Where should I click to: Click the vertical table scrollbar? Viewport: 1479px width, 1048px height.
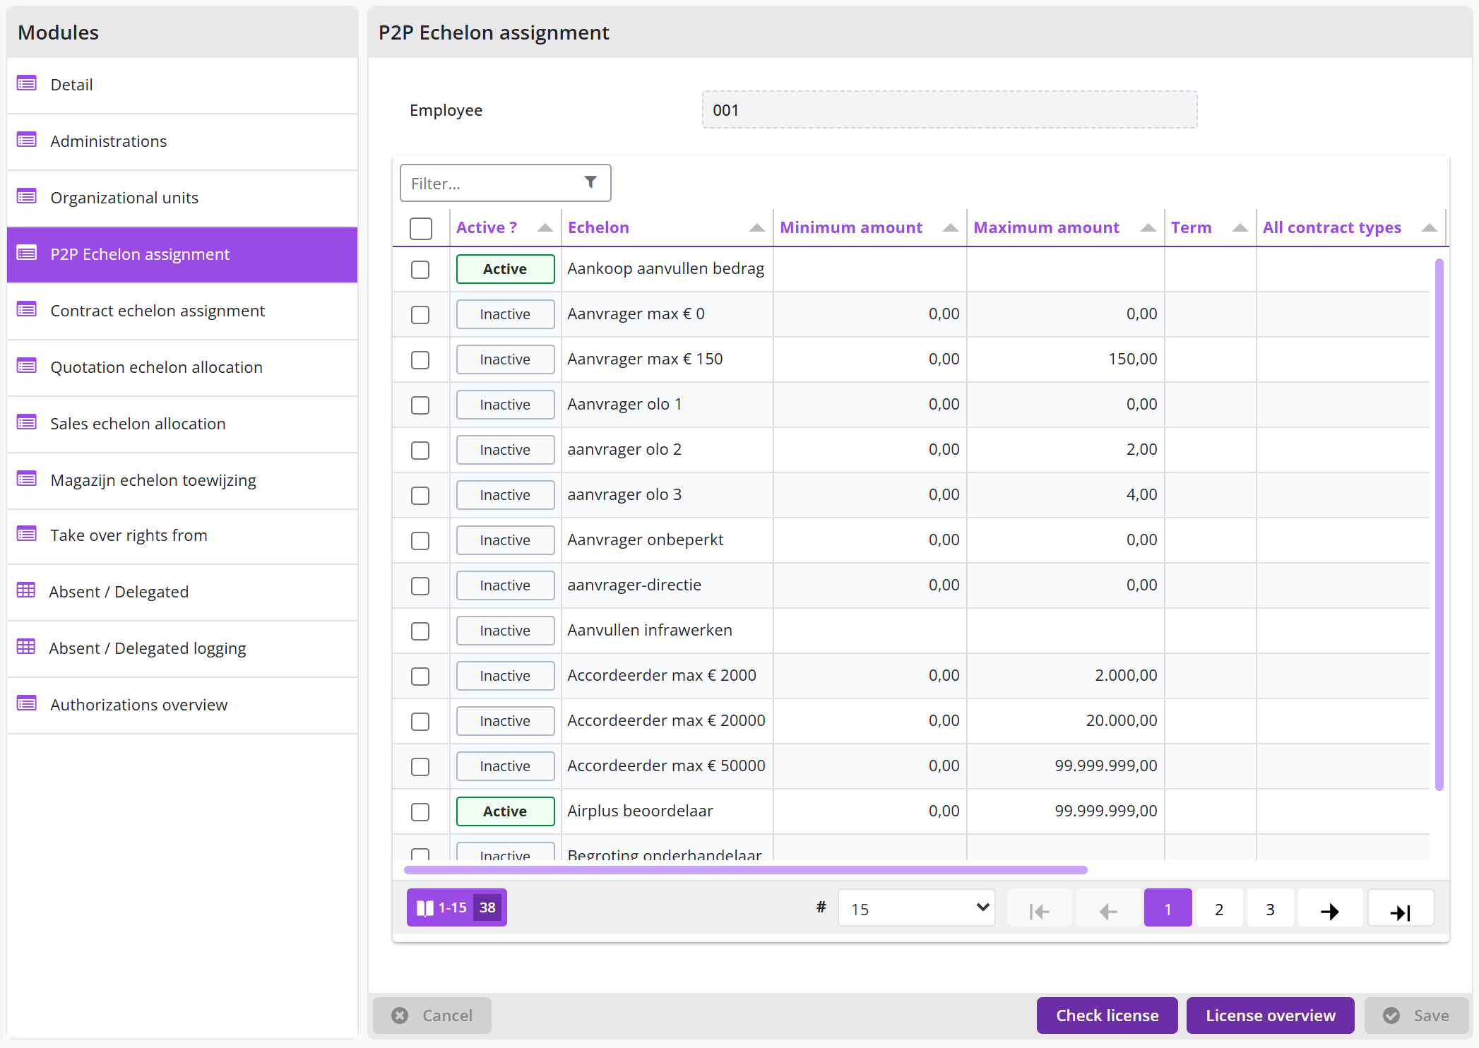[x=1439, y=524]
